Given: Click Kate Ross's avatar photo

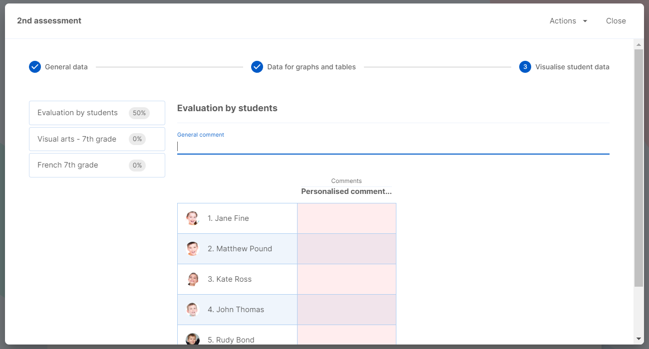Looking at the screenshot, I should point(193,279).
